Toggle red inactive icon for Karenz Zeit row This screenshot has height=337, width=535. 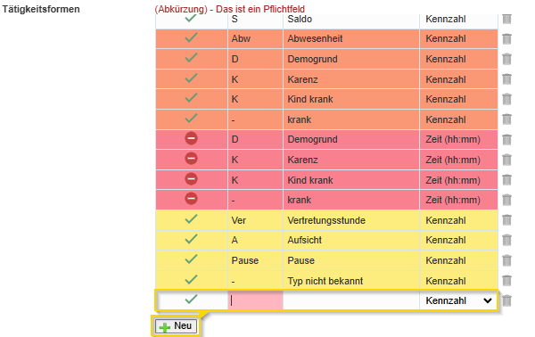[191, 159]
